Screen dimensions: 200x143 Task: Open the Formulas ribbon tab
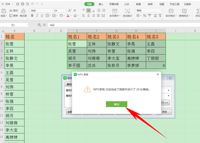127,4
